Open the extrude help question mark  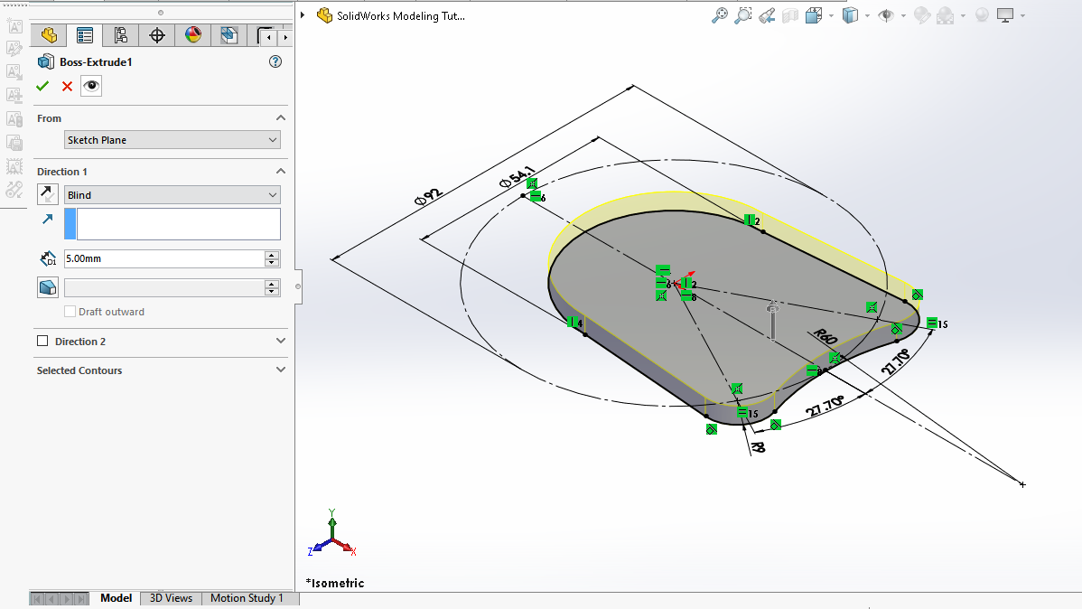pyautogui.click(x=275, y=61)
